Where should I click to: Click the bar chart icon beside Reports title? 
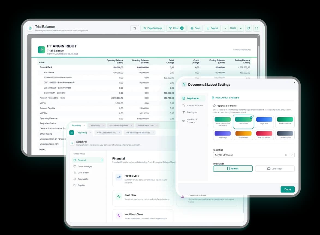[x=72, y=143]
